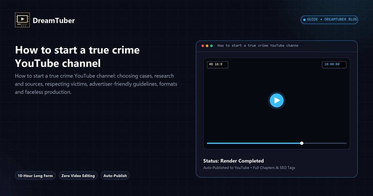Click the blue dot in the Guide badge
373x196 pixels.
pos(304,20)
